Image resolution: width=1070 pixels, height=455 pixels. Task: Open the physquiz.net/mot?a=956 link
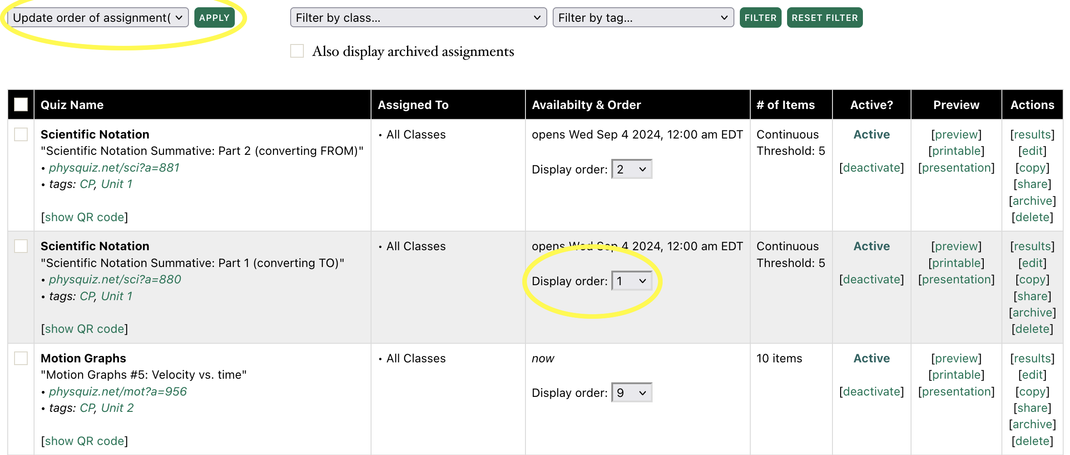(x=118, y=391)
